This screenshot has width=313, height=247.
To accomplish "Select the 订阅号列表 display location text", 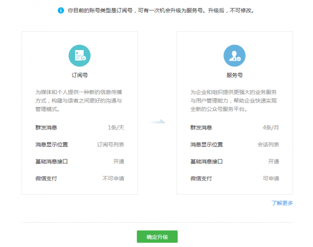I will (111, 144).
